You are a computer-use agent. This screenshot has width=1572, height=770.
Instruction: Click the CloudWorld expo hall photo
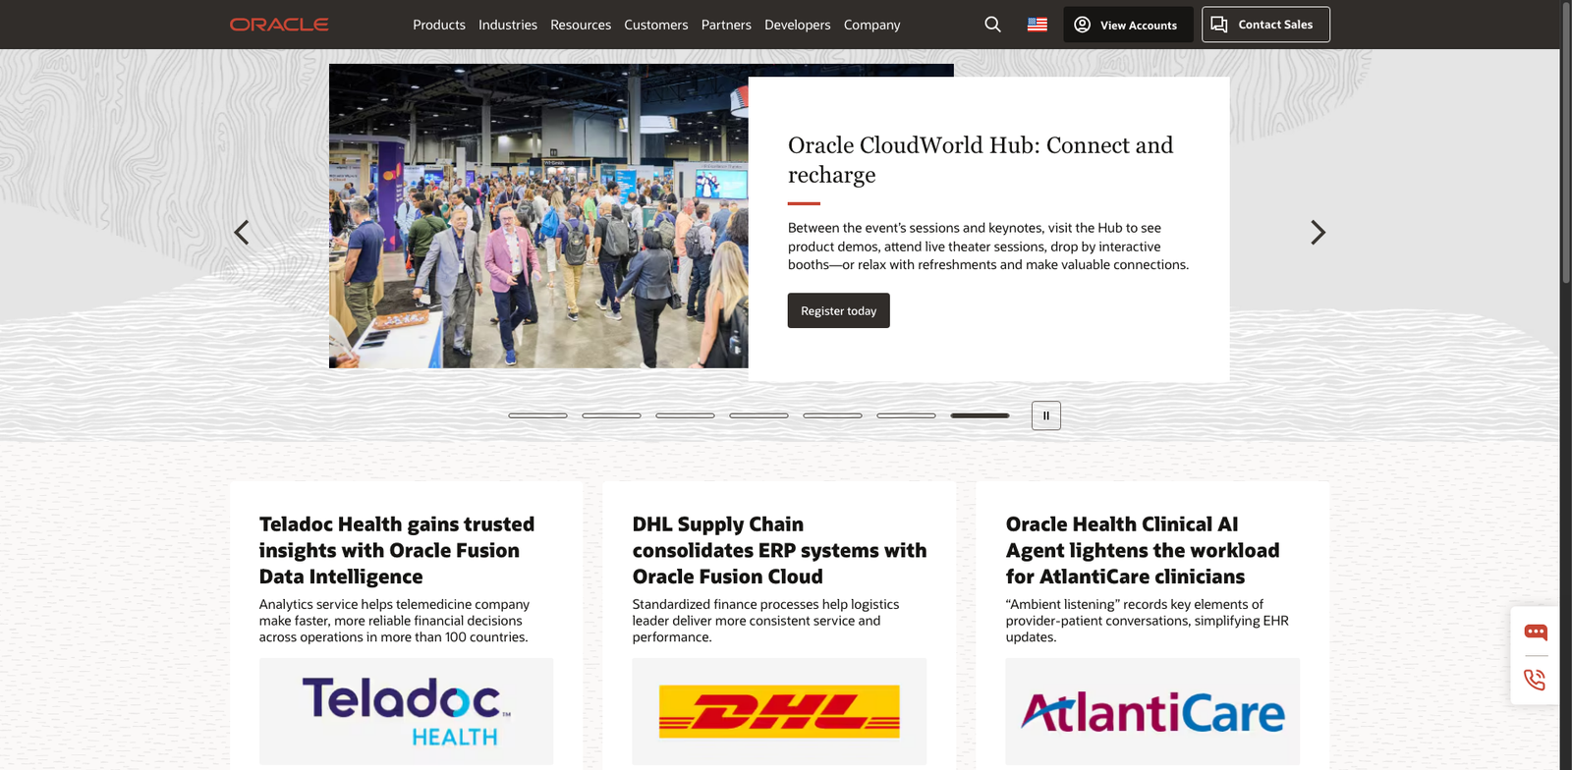538,216
